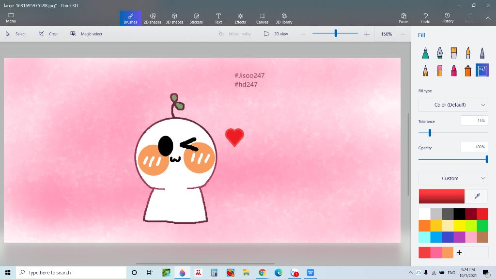Viewport: 496px width, 279px height.
Task: Select the Calligraphy pen tool
Action: tap(439, 53)
